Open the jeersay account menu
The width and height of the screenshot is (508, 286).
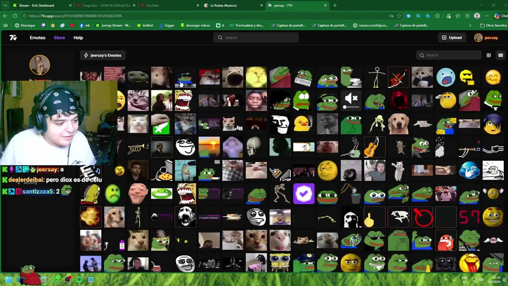(486, 38)
